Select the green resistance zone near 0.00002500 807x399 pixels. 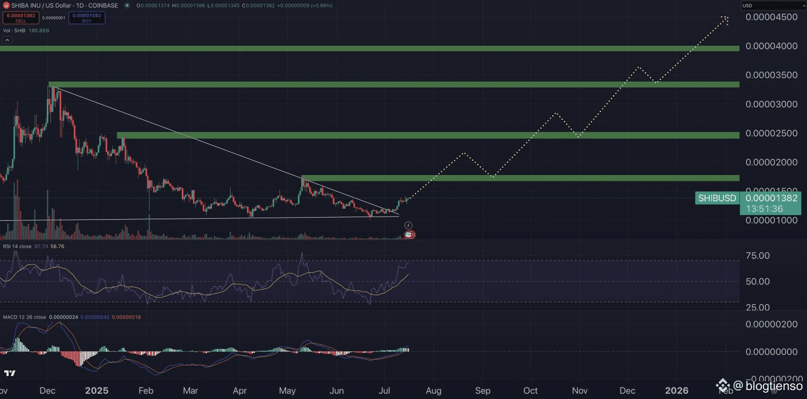[428, 135]
